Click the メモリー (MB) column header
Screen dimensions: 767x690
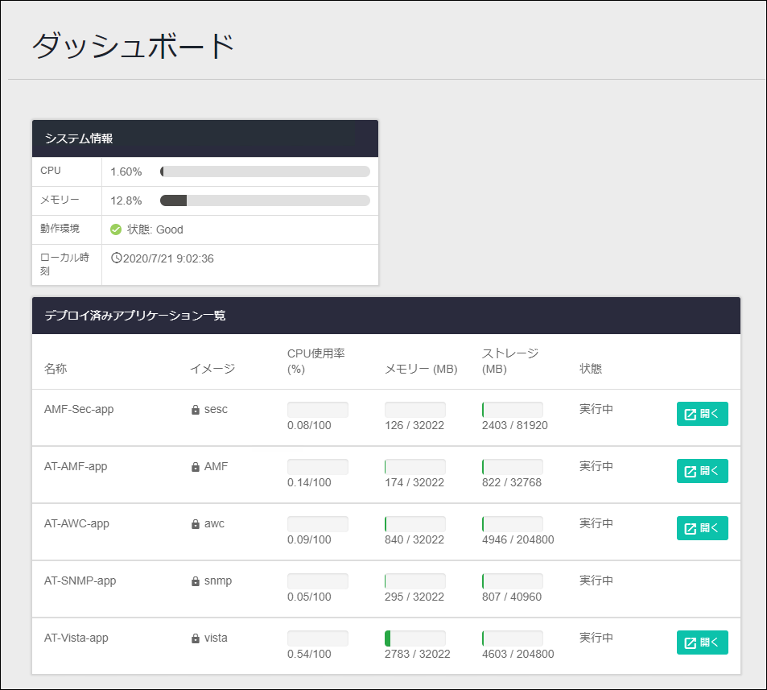421,369
